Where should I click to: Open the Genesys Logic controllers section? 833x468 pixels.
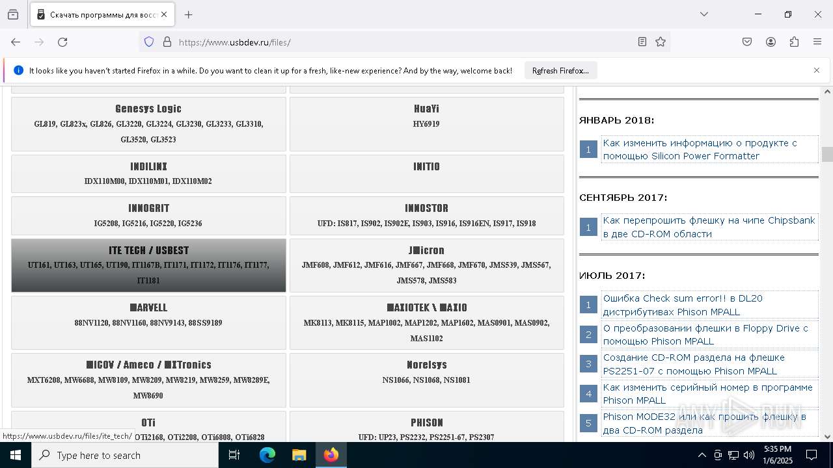click(148, 123)
